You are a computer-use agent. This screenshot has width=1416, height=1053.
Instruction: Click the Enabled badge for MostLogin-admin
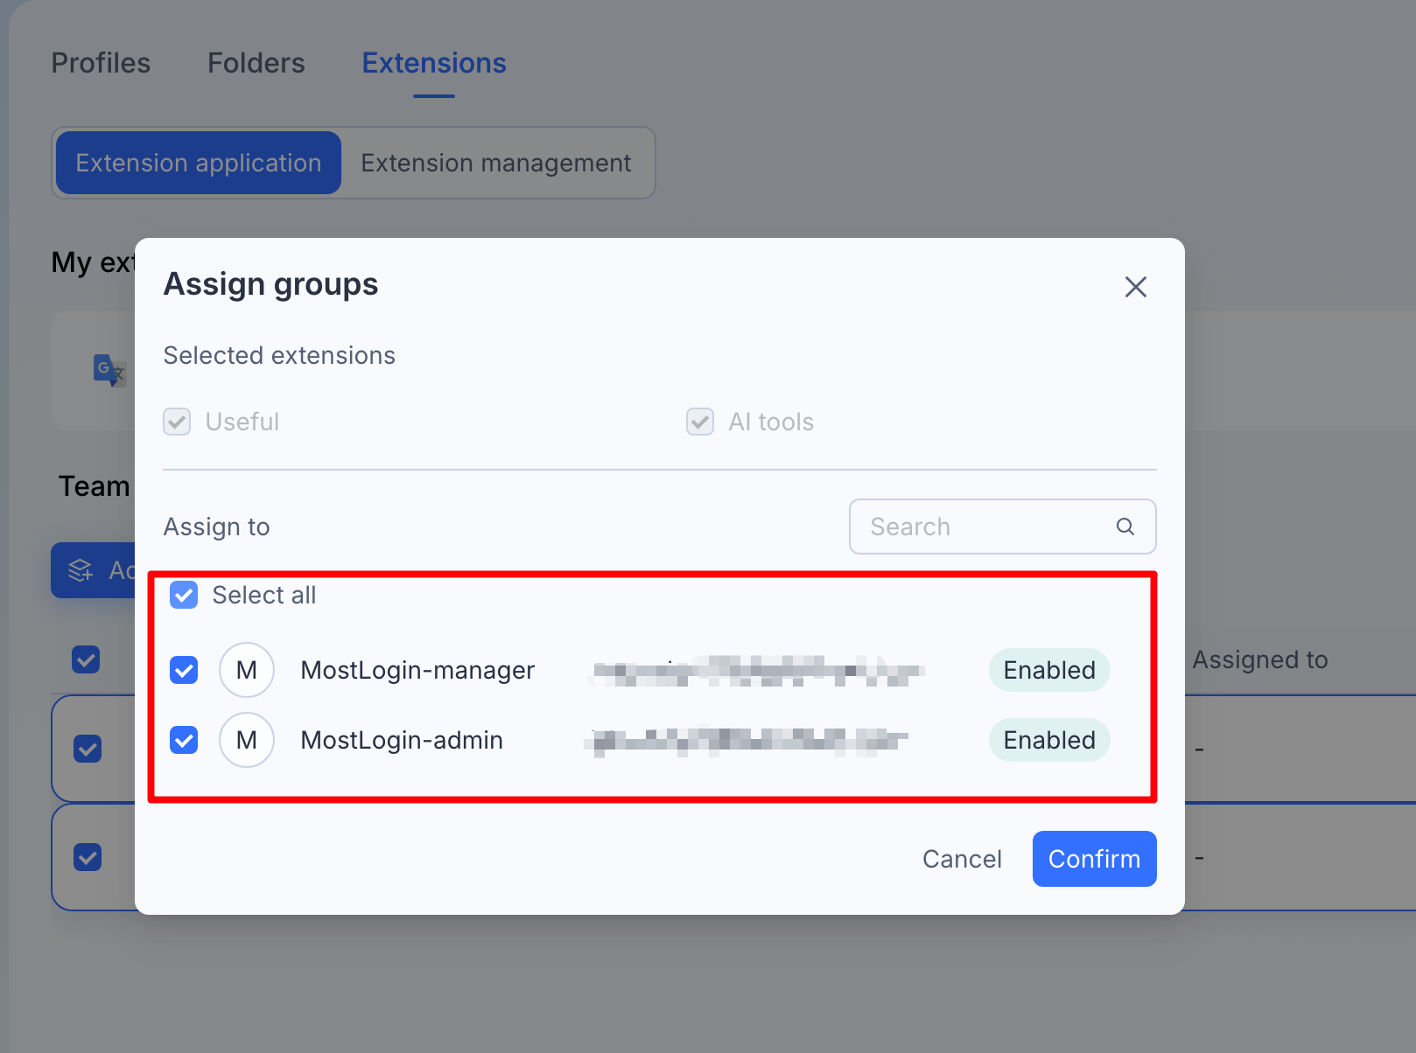click(x=1049, y=740)
